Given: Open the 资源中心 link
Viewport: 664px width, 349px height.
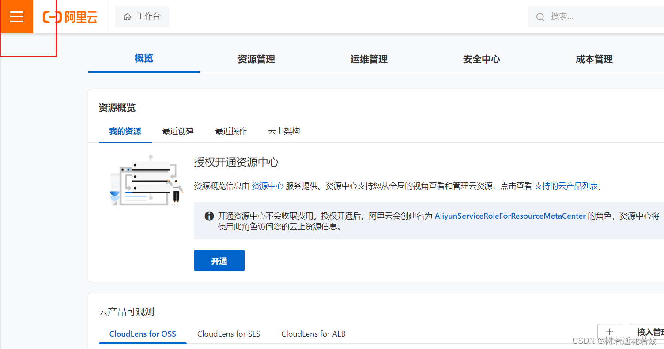Looking at the screenshot, I should [268, 186].
